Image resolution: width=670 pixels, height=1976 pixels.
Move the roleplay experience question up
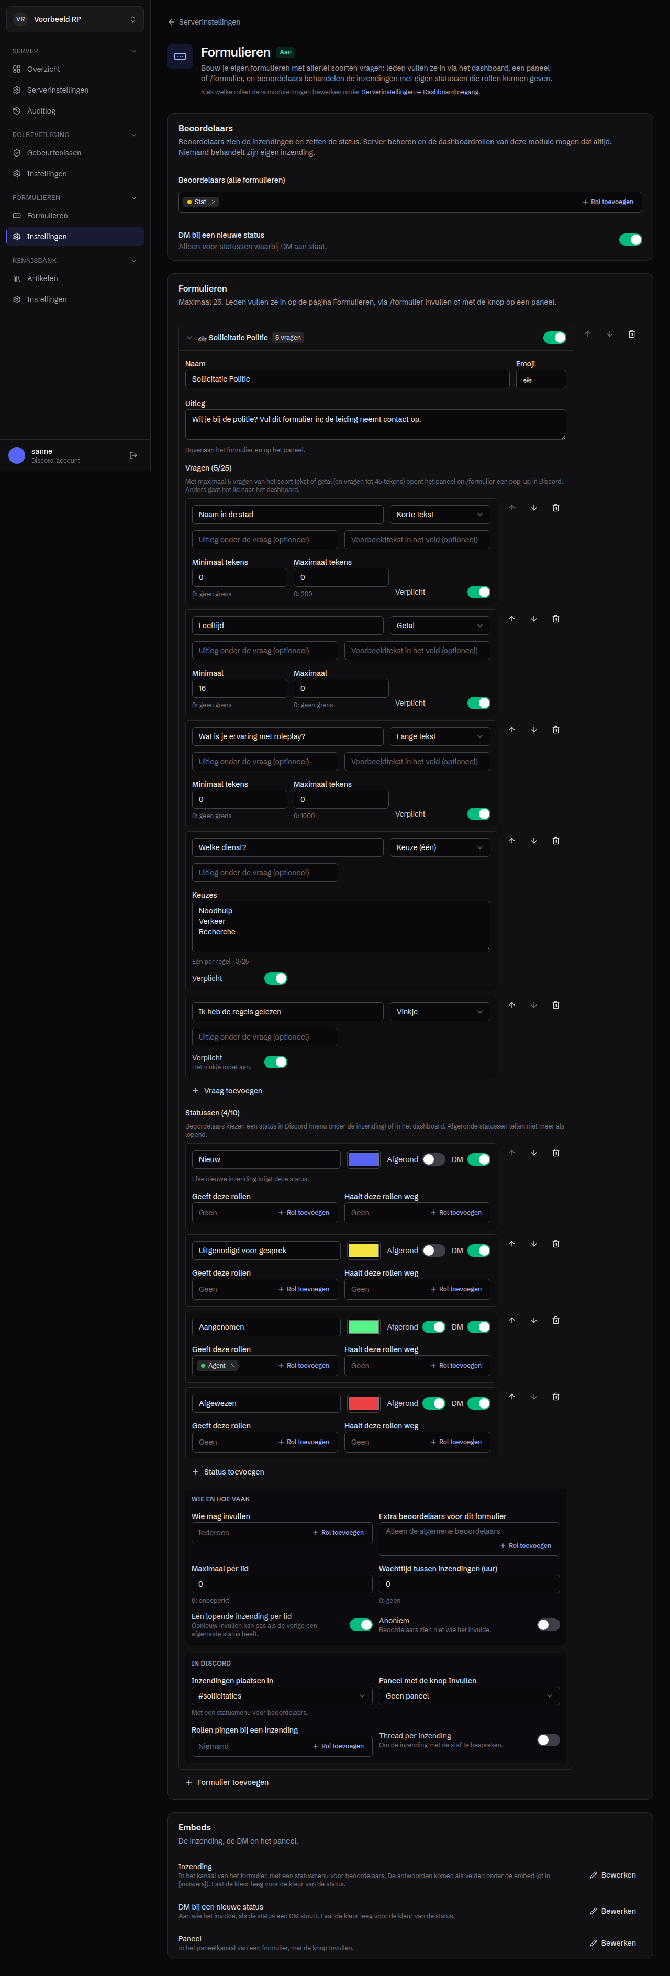coord(512,730)
